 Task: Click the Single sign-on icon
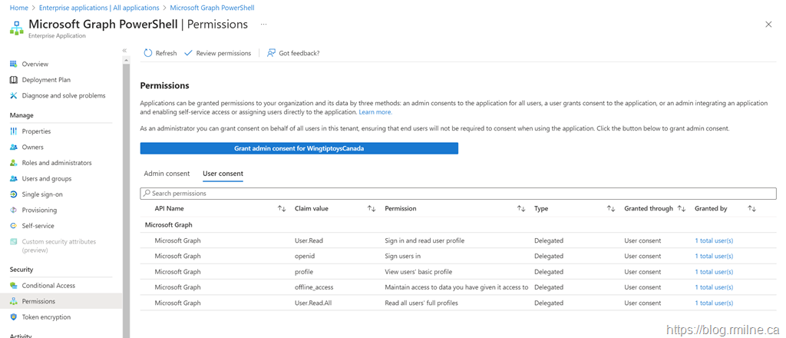14,194
